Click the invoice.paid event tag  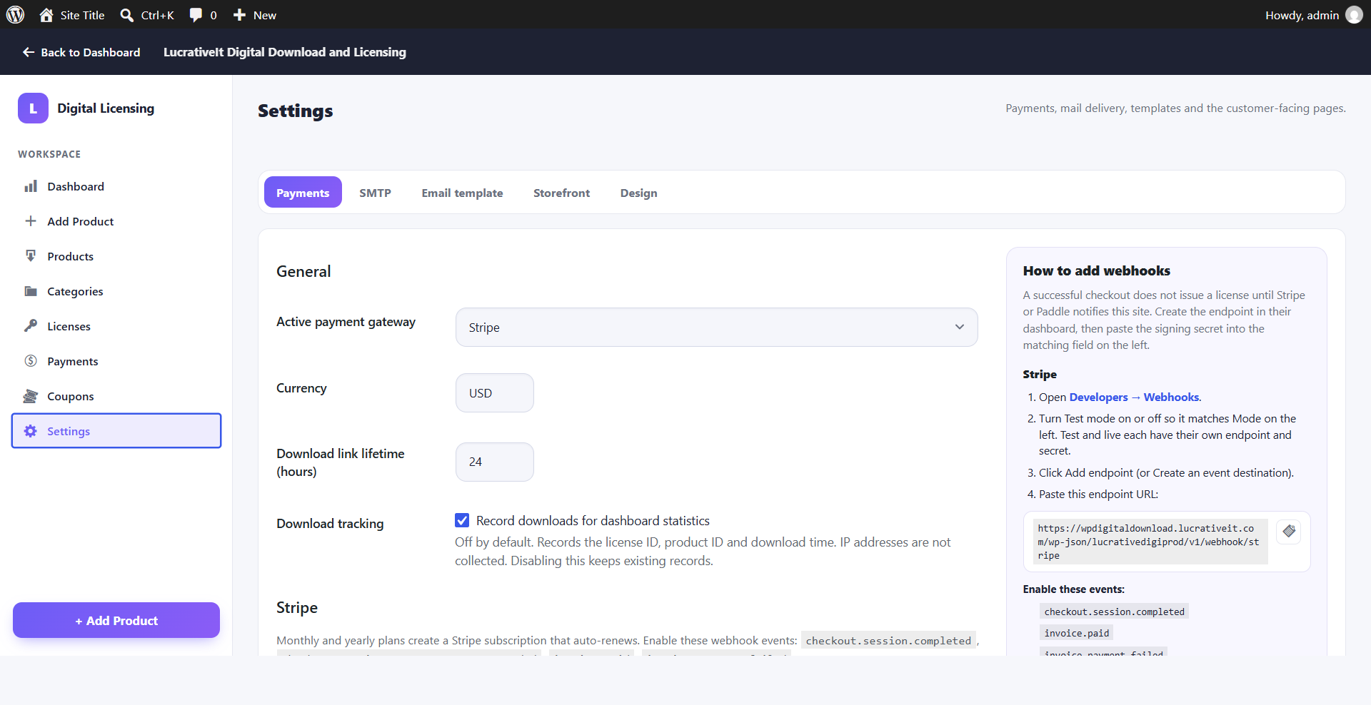coord(1077,633)
